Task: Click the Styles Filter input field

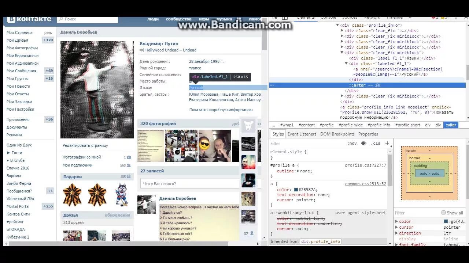Action: (x=308, y=144)
